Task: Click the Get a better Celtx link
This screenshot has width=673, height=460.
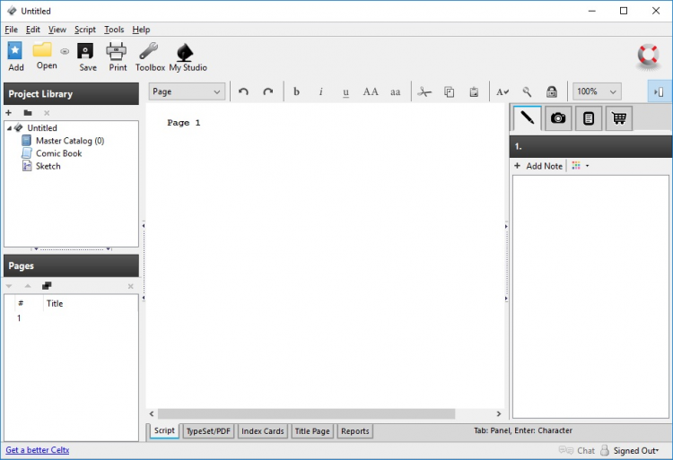Action: tap(38, 450)
